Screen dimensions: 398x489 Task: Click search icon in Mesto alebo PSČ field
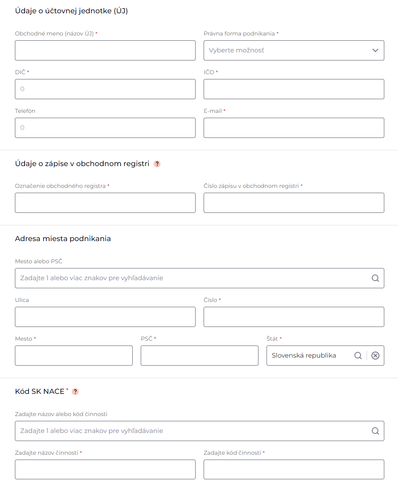[x=375, y=278]
